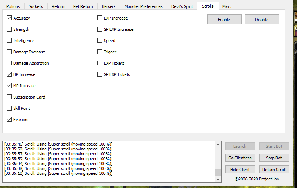Switch to the Potions tab
This screenshot has height=188, width=297.
(13, 6)
